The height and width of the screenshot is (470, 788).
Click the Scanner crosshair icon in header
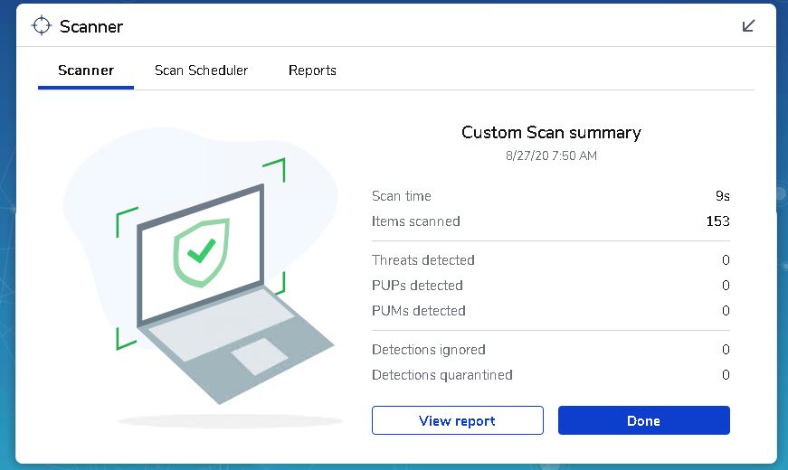pyautogui.click(x=42, y=25)
